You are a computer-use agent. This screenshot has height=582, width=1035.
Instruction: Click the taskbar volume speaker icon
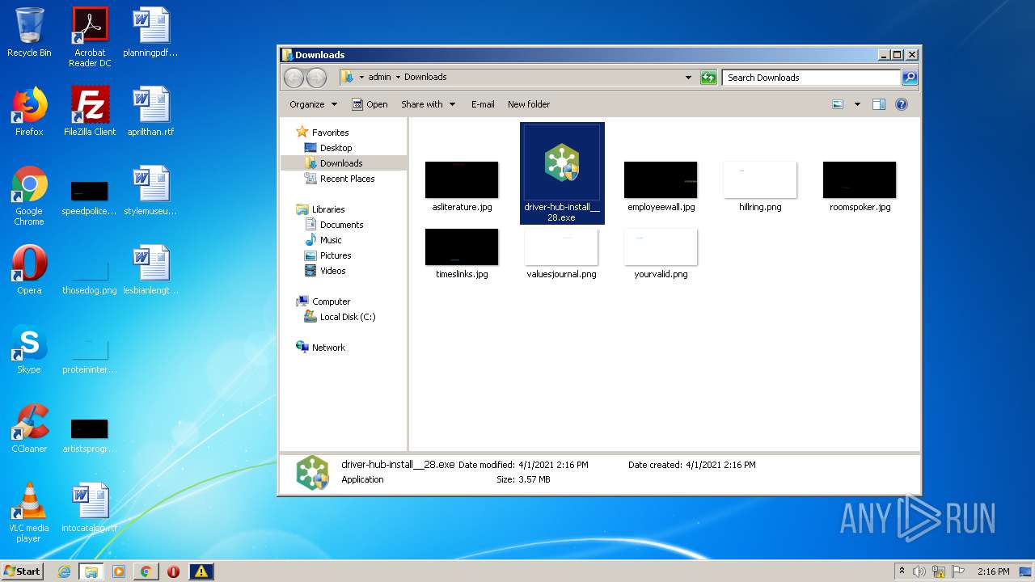click(919, 571)
